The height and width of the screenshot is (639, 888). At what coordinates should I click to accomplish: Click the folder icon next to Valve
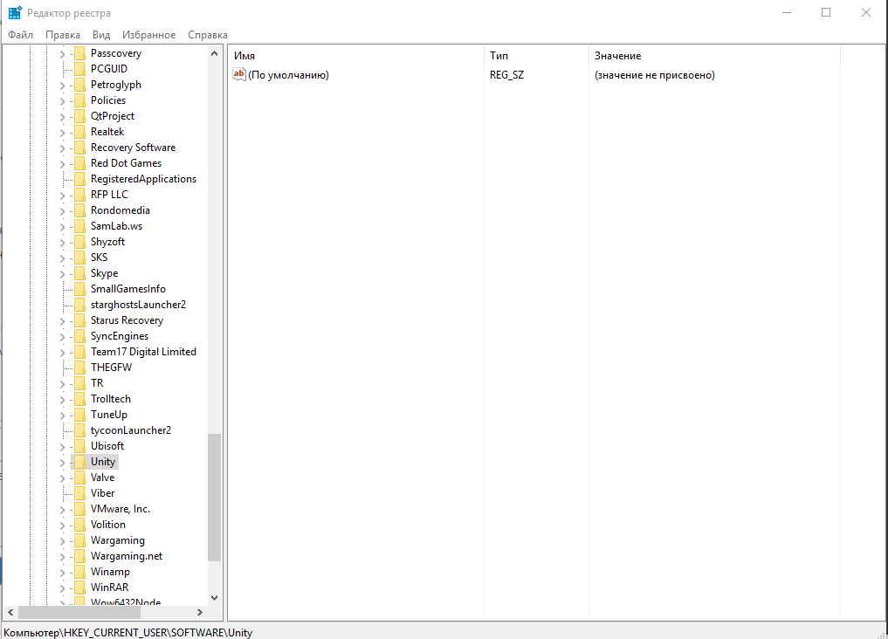[x=79, y=478]
